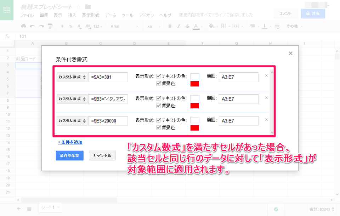Click the fill color bucket icon
Screen dimensions: 340x216
212,26
